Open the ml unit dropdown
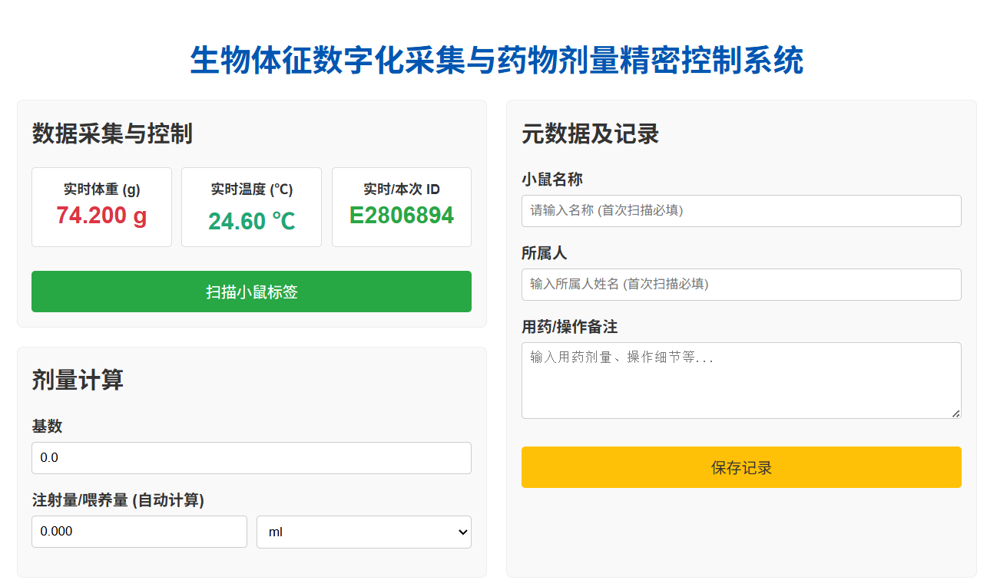This screenshot has width=987, height=580. [363, 532]
